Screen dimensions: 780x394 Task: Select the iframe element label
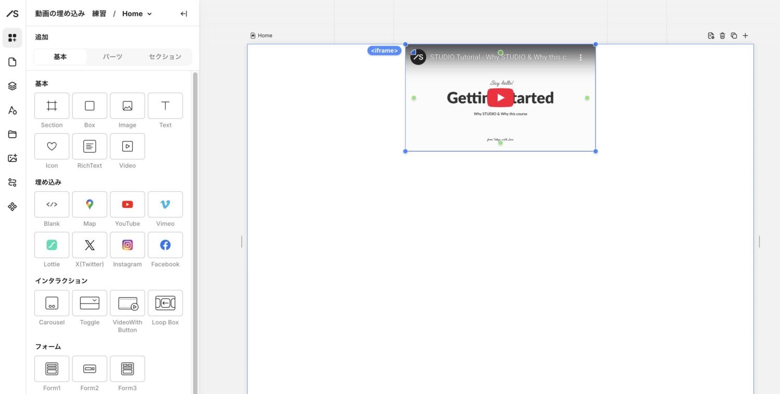point(384,50)
